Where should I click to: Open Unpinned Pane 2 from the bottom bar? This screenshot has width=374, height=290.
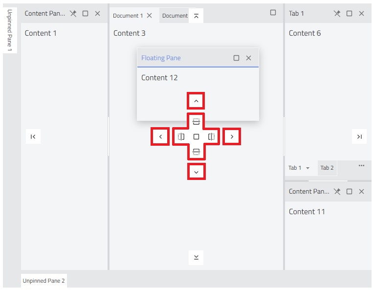[44, 281]
